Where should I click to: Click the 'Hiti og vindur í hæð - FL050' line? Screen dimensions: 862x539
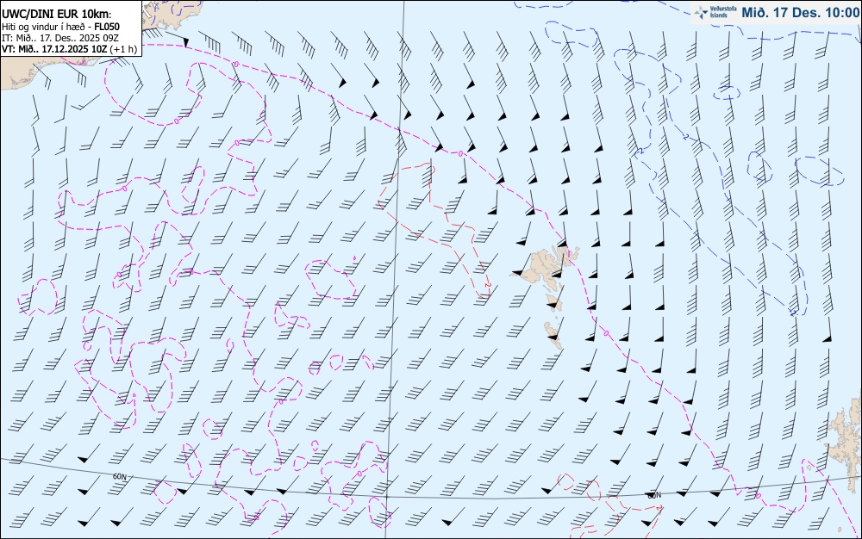pos(60,27)
